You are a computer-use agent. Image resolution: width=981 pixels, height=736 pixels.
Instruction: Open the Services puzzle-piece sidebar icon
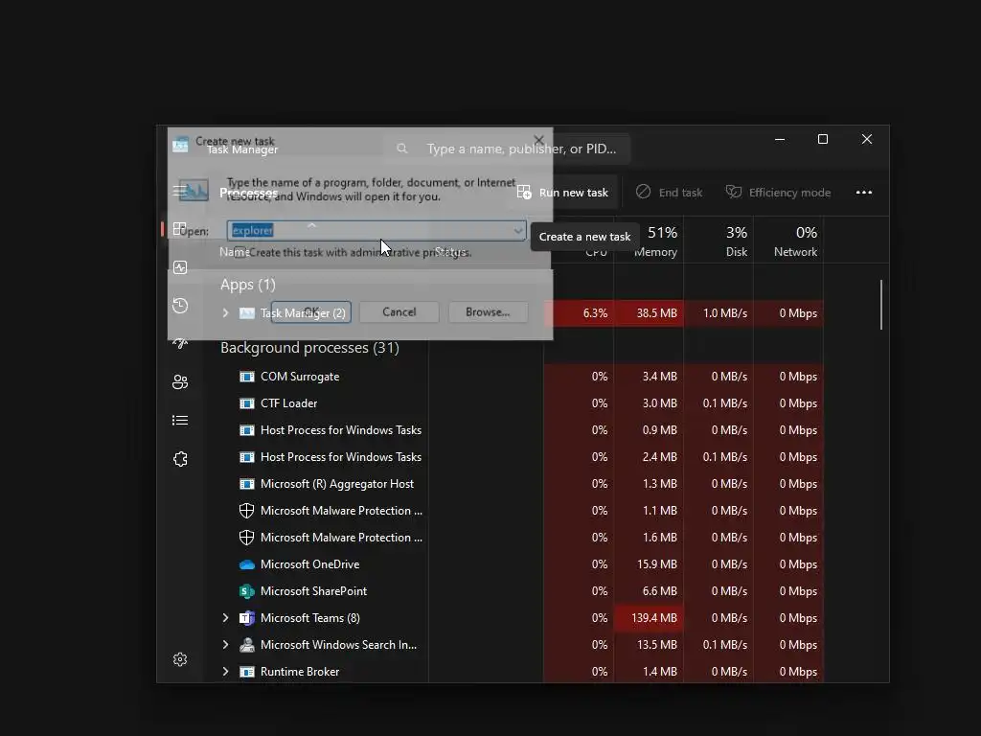(x=180, y=459)
